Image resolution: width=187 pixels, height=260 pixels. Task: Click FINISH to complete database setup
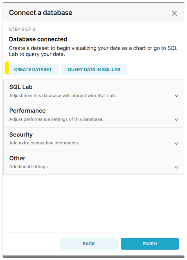(x=150, y=244)
